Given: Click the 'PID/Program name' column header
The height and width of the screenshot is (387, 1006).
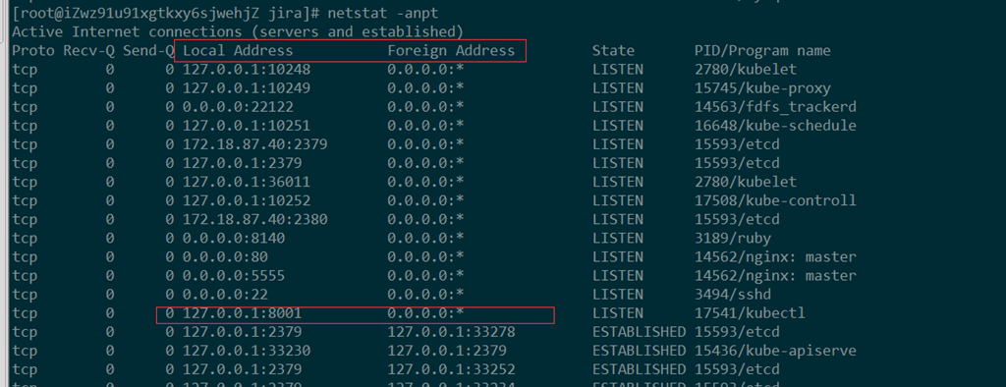Looking at the screenshot, I should [762, 50].
